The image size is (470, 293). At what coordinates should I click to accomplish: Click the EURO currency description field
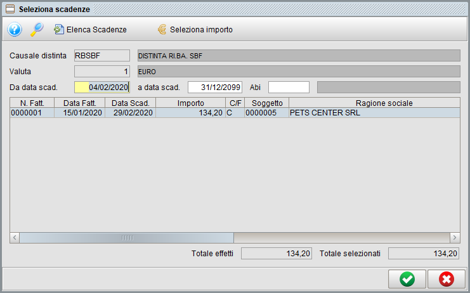coord(299,72)
